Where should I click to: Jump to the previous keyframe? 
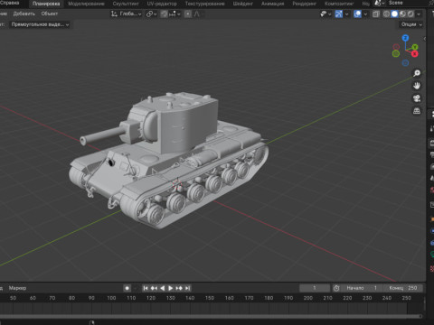click(x=154, y=288)
